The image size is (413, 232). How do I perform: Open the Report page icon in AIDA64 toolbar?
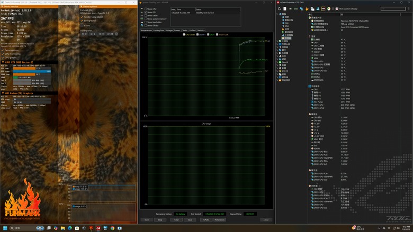click(285, 8)
